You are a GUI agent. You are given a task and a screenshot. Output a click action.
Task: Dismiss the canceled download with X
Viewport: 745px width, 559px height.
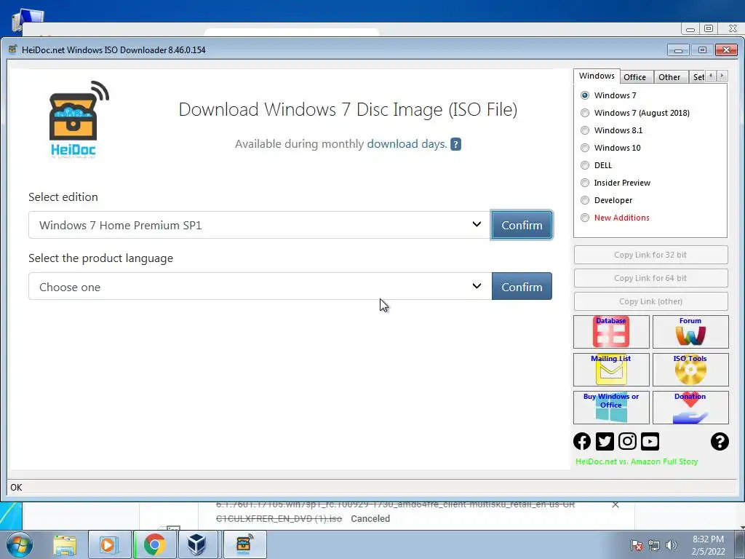pos(615,505)
